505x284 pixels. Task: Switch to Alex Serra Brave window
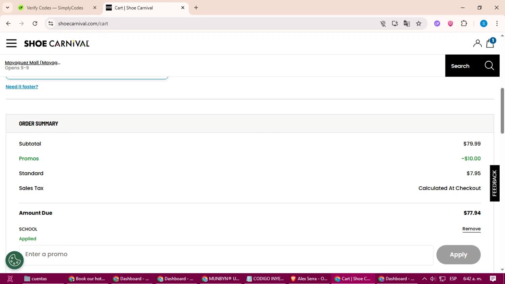click(309, 279)
